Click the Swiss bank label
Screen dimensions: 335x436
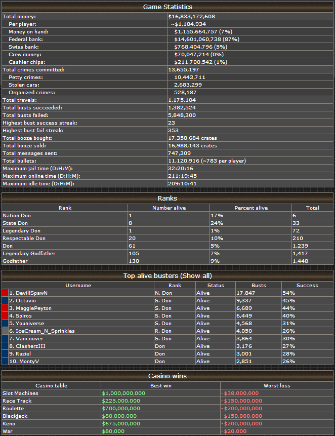click(24, 47)
